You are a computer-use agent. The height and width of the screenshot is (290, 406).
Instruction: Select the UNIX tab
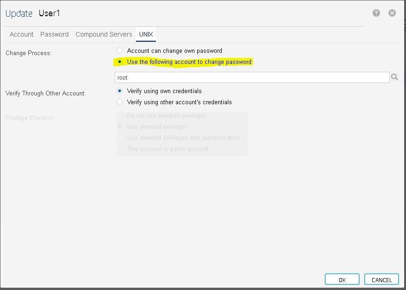coord(146,34)
